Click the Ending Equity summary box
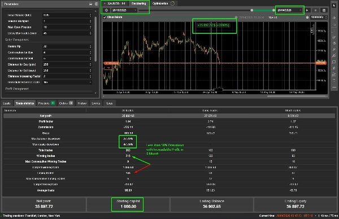The height and width of the screenshot is (219, 339). (x=295, y=204)
